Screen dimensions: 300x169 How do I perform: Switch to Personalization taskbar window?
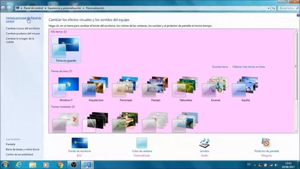(x=88, y=165)
